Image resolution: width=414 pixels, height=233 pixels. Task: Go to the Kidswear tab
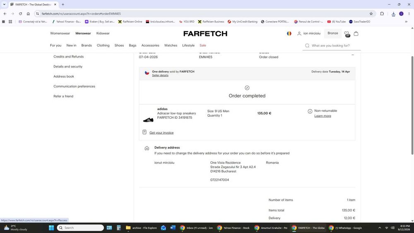point(103,34)
